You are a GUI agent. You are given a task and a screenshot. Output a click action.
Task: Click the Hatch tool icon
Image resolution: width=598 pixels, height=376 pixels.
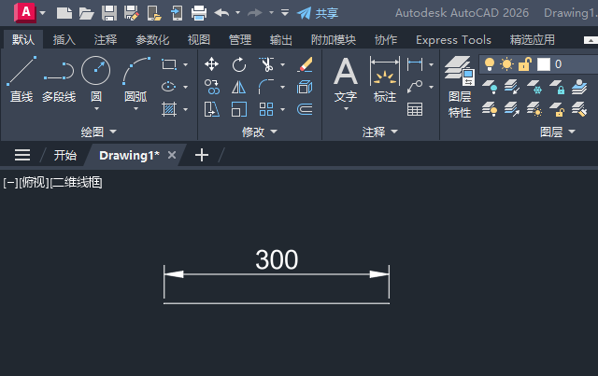click(169, 109)
